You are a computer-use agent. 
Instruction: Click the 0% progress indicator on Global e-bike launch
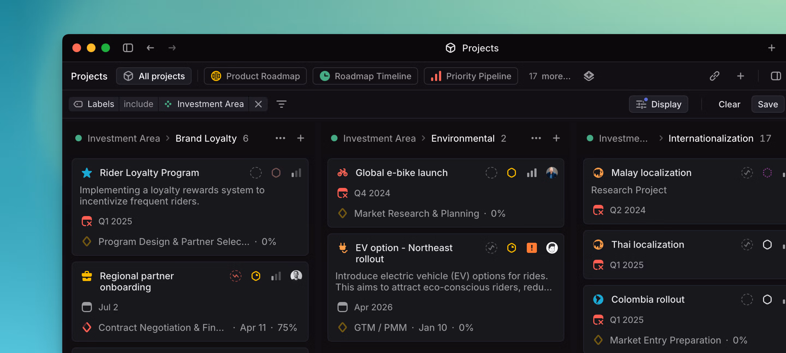pos(498,213)
